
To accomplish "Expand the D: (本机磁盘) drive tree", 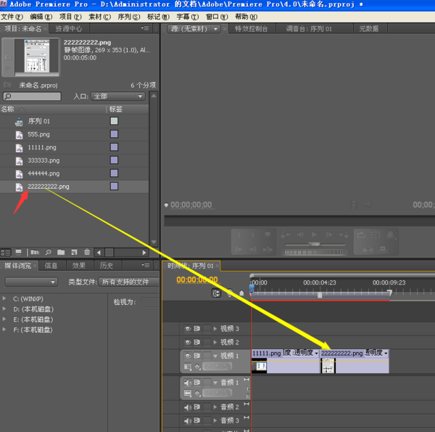I will point(7,309).
